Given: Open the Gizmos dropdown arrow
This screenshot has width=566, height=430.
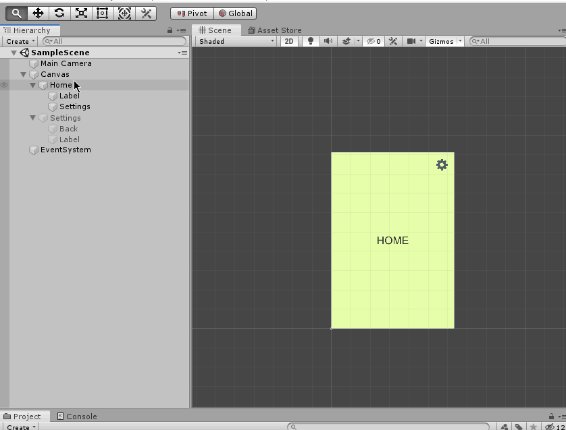Looking at the screenshot, I should (460, 41).
